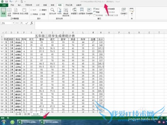This screenshot has height=125, width=167.
Task: Click the macro record icon in status bar
Action: [8, 118]
